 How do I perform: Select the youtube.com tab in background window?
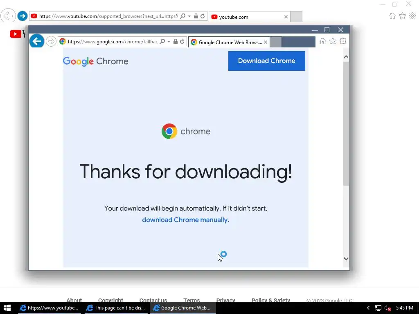click(249, 17)
